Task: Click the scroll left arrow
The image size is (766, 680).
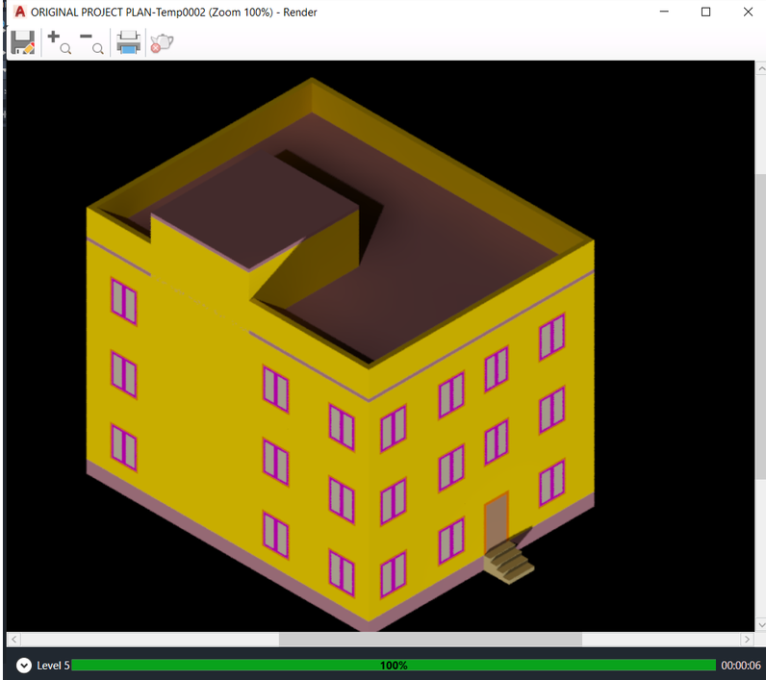Action: click(x=13, y=639)
